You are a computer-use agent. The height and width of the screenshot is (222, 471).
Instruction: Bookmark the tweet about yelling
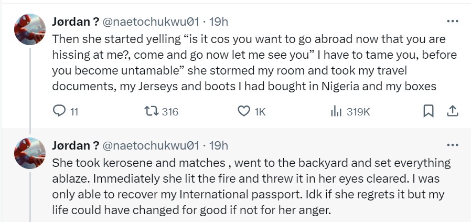[428, 111]
